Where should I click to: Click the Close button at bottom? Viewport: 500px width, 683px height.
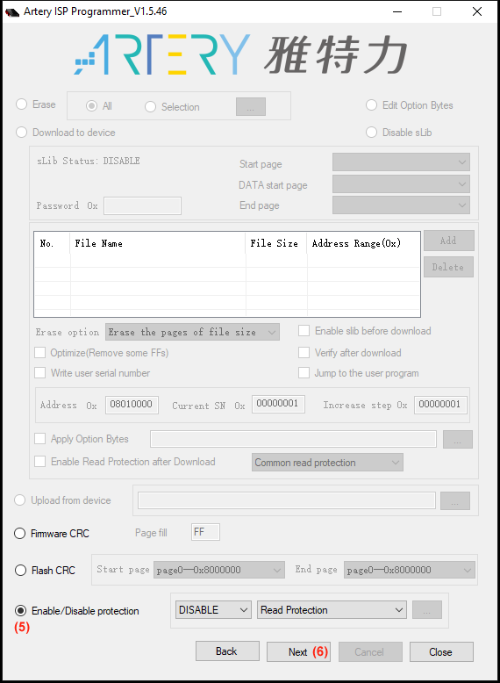pyautogui.click(x=441, y=652)
